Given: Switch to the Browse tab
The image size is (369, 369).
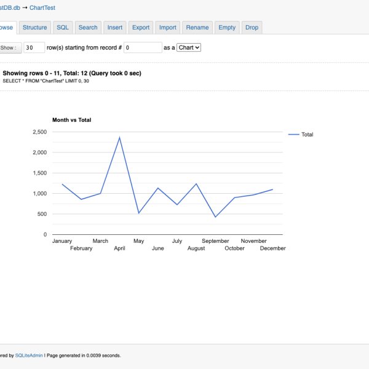Looking at the screenshot, I should pyautogui.click(x=6, y=27).
